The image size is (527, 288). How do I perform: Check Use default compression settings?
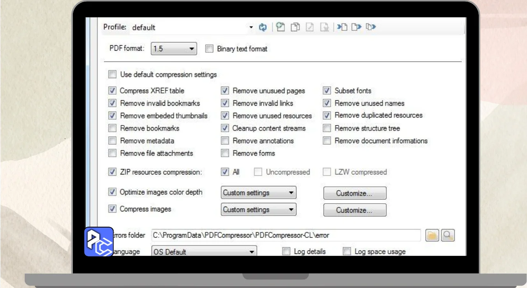coord(112,74)
